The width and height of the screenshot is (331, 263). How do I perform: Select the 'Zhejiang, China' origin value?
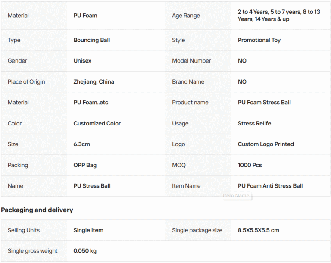pos(94,82)
